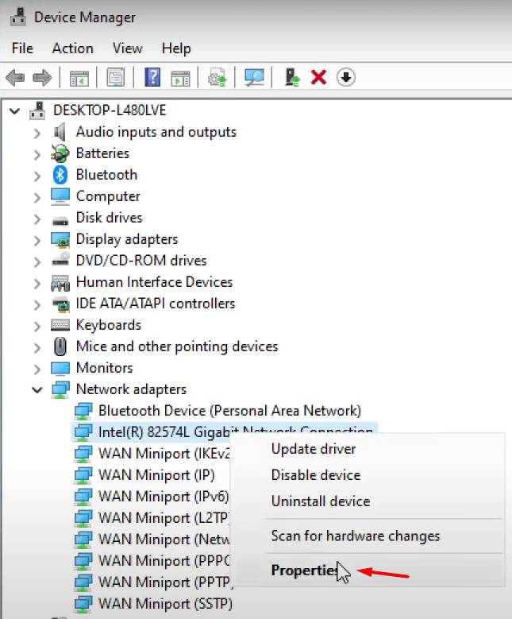Screen dimensions: 512x619
Task: Click the Enable device toolbar icon
Action: coord(292,77)
